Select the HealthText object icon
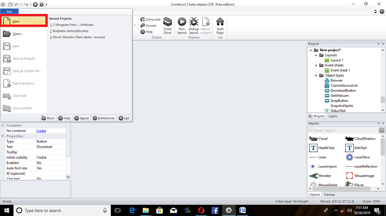Screen dimensions: 386x216 coord(313,148)
